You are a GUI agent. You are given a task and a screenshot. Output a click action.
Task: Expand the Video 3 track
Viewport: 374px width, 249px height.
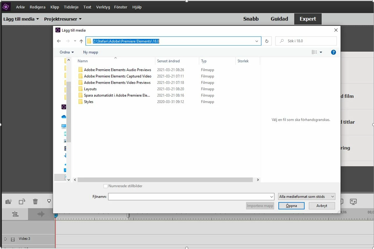[5, 239]
